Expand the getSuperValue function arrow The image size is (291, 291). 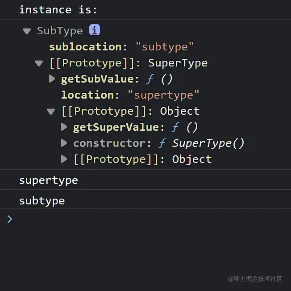pyautogui.click(x=64, y=127)
